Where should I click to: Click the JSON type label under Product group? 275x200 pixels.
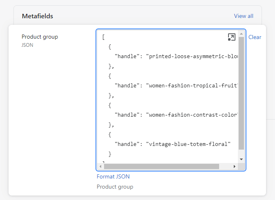coord(27,45)
